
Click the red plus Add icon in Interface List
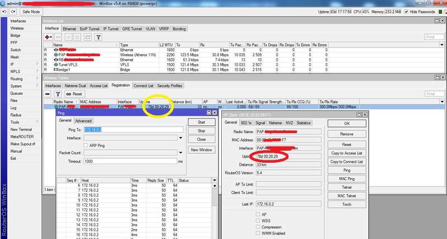[49, 37]
